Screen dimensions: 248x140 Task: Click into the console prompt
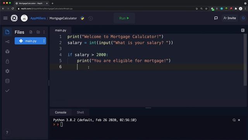62,124
